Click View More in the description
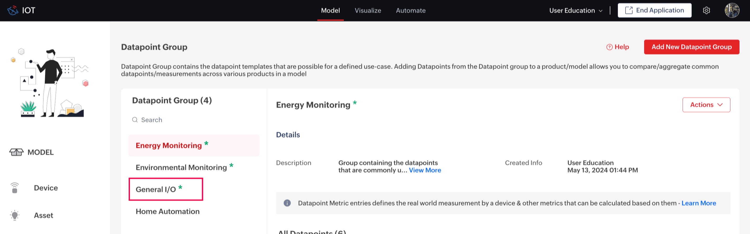Image resolution: width=750 pixels, height=234 pixels. pos(425,170)
